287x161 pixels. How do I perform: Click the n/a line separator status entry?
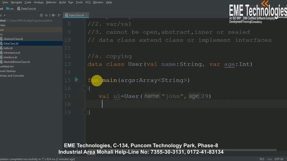tap(270, 159)
